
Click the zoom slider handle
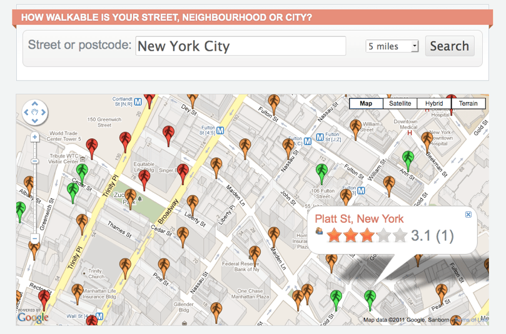35,161
